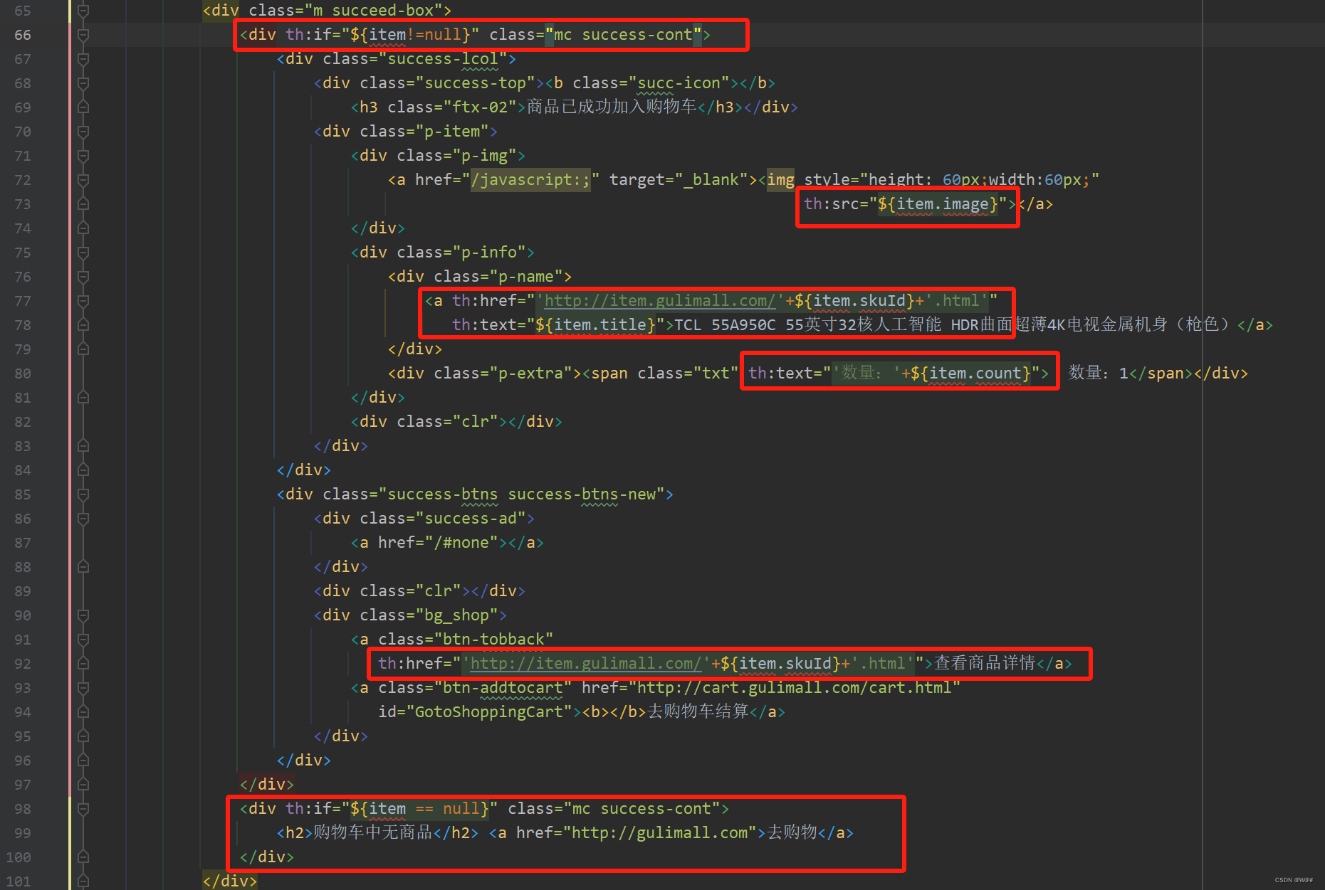Click the "ftx-02" class value
The width and height of the screenshot is (1325, 890).
point(480,107)
